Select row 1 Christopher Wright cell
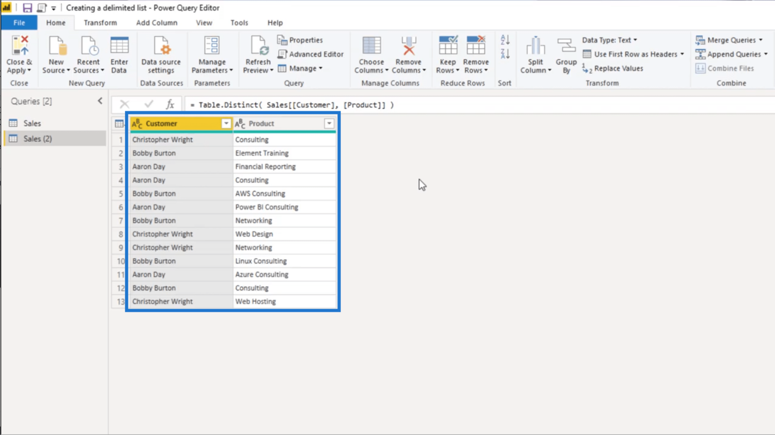The image size is (775, 435). 181,139
